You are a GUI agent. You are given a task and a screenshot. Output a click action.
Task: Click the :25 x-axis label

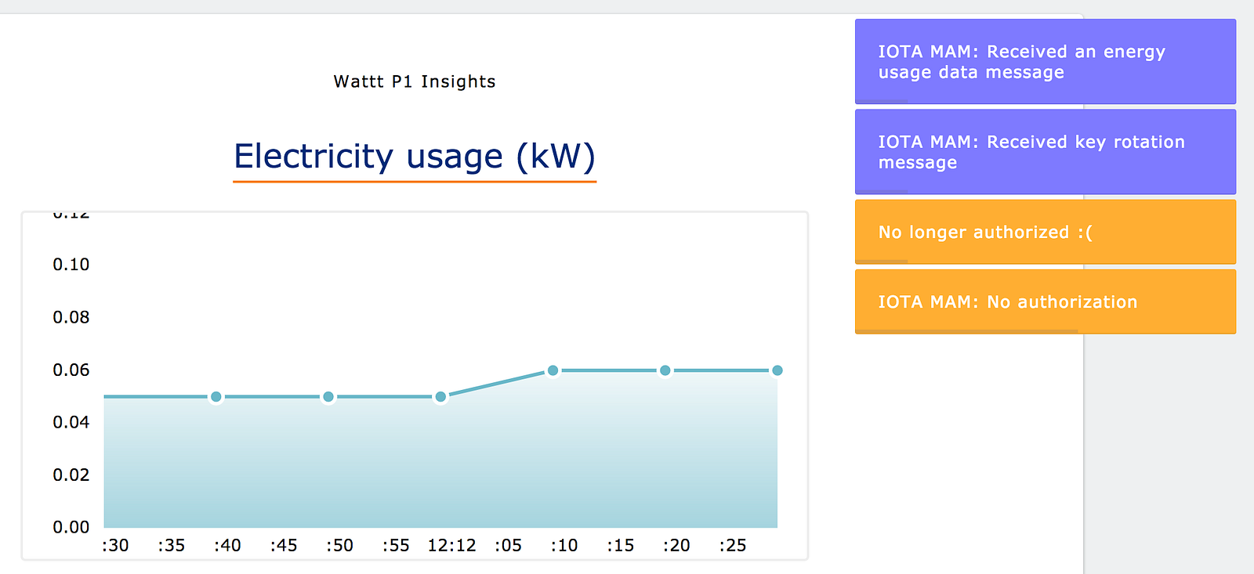[x=733, y=545]
